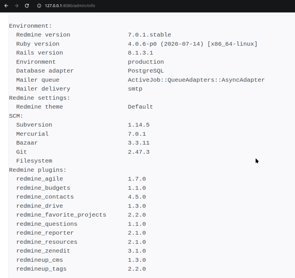Select redmine_contacts version '4.5.0'
295x278 pixels.
click(137, 197)
